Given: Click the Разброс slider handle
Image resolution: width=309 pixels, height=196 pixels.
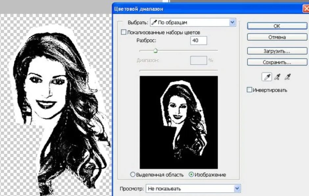Looking at the screenshot, I should pos(155,51).
